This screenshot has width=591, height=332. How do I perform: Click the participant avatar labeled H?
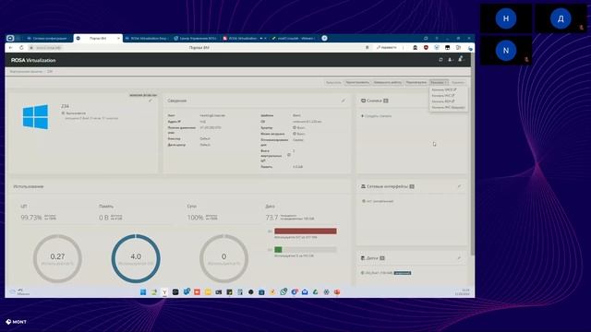[506, 18]
